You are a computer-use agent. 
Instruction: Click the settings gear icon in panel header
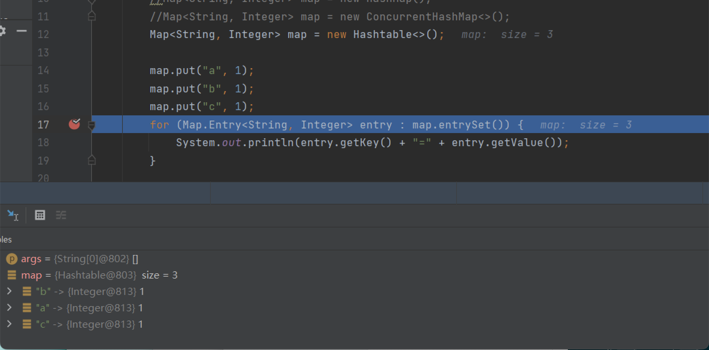tap(2, 31)
